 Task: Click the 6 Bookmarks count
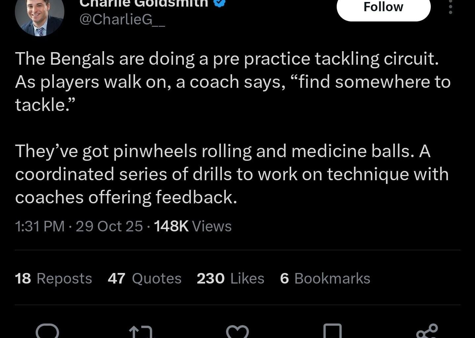pyautogui.click(x=325, y=278)
